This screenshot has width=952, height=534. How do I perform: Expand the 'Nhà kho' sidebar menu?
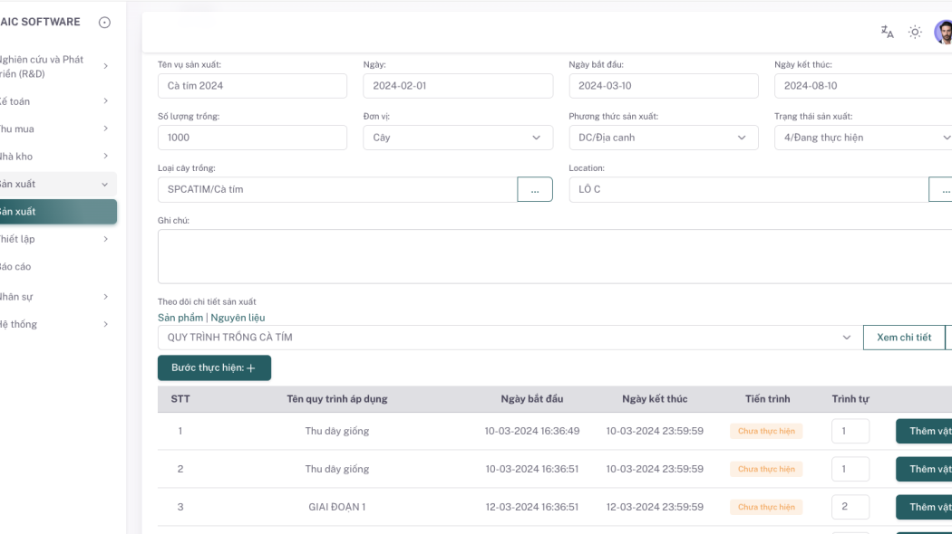[54, 157]
